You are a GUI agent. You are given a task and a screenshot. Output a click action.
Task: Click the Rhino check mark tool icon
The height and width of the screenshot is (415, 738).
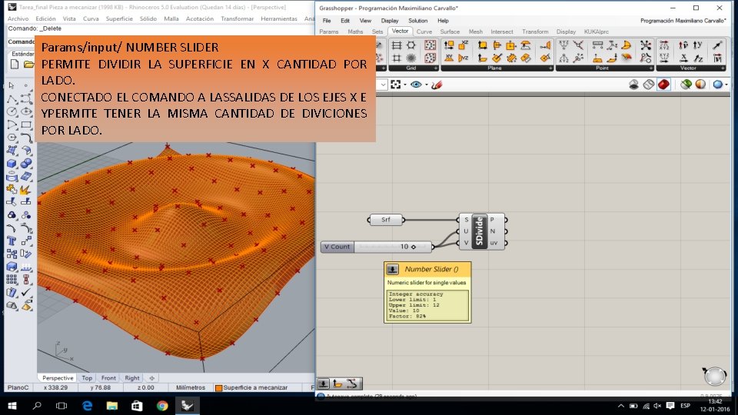coord(26,293)
